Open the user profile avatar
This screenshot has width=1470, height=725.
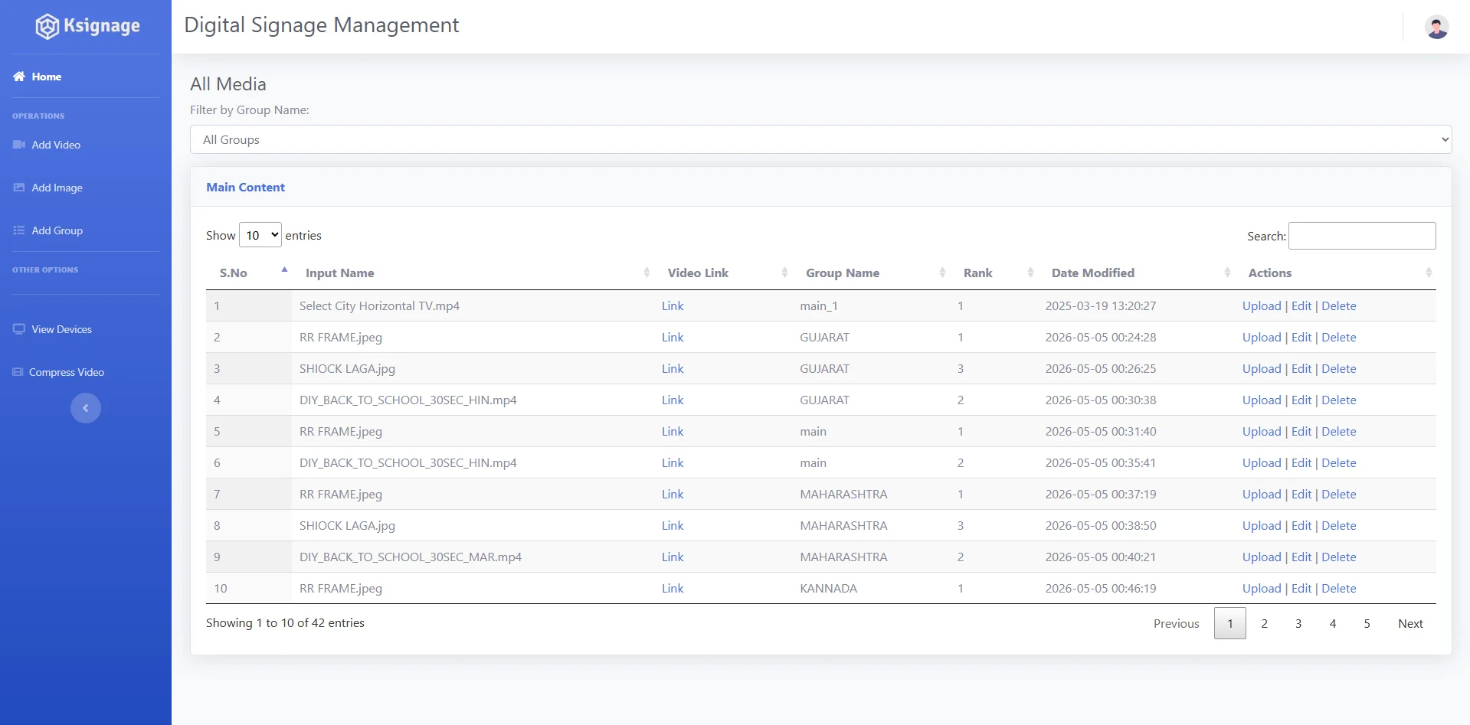tap(1436, 27)
